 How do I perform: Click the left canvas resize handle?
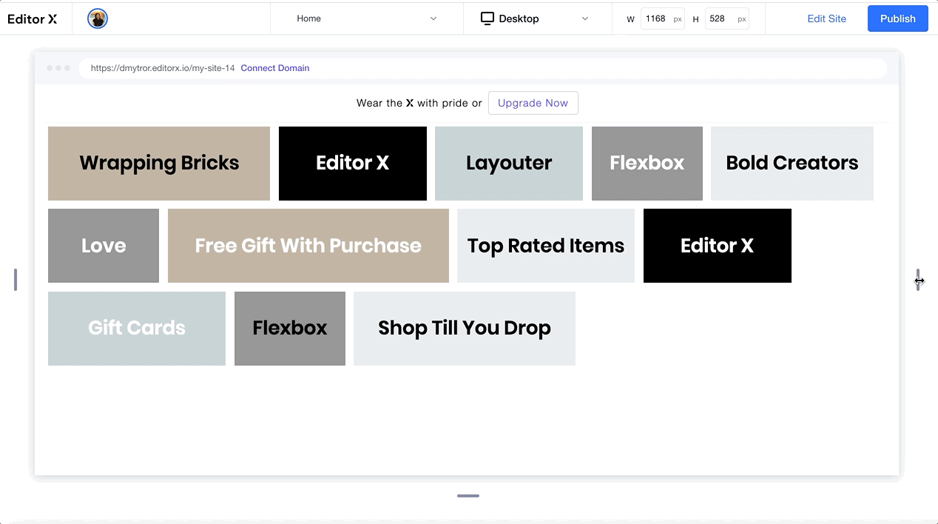tap(16, 280)
